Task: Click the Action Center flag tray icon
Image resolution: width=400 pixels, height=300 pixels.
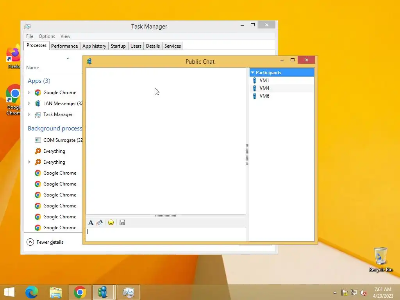Action: click(x=345, y=293)
